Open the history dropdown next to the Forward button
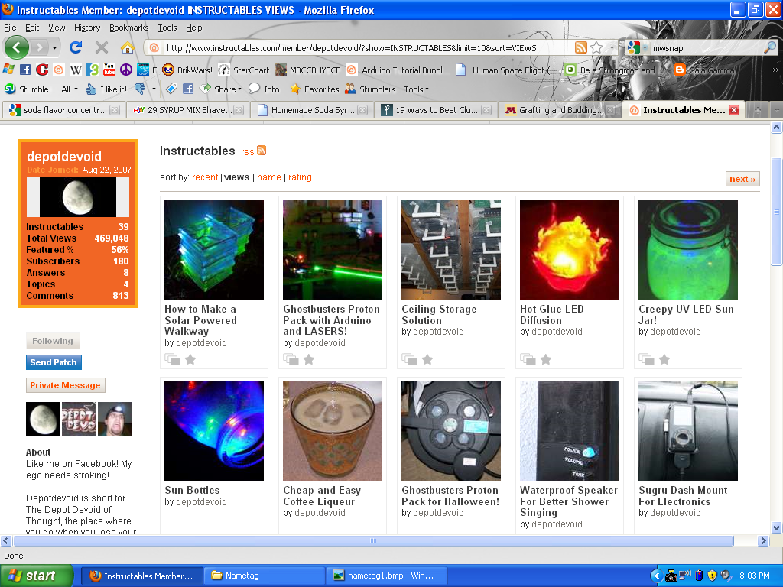Image resolution: width=783 pixels, height=587 pixels. 54,48
